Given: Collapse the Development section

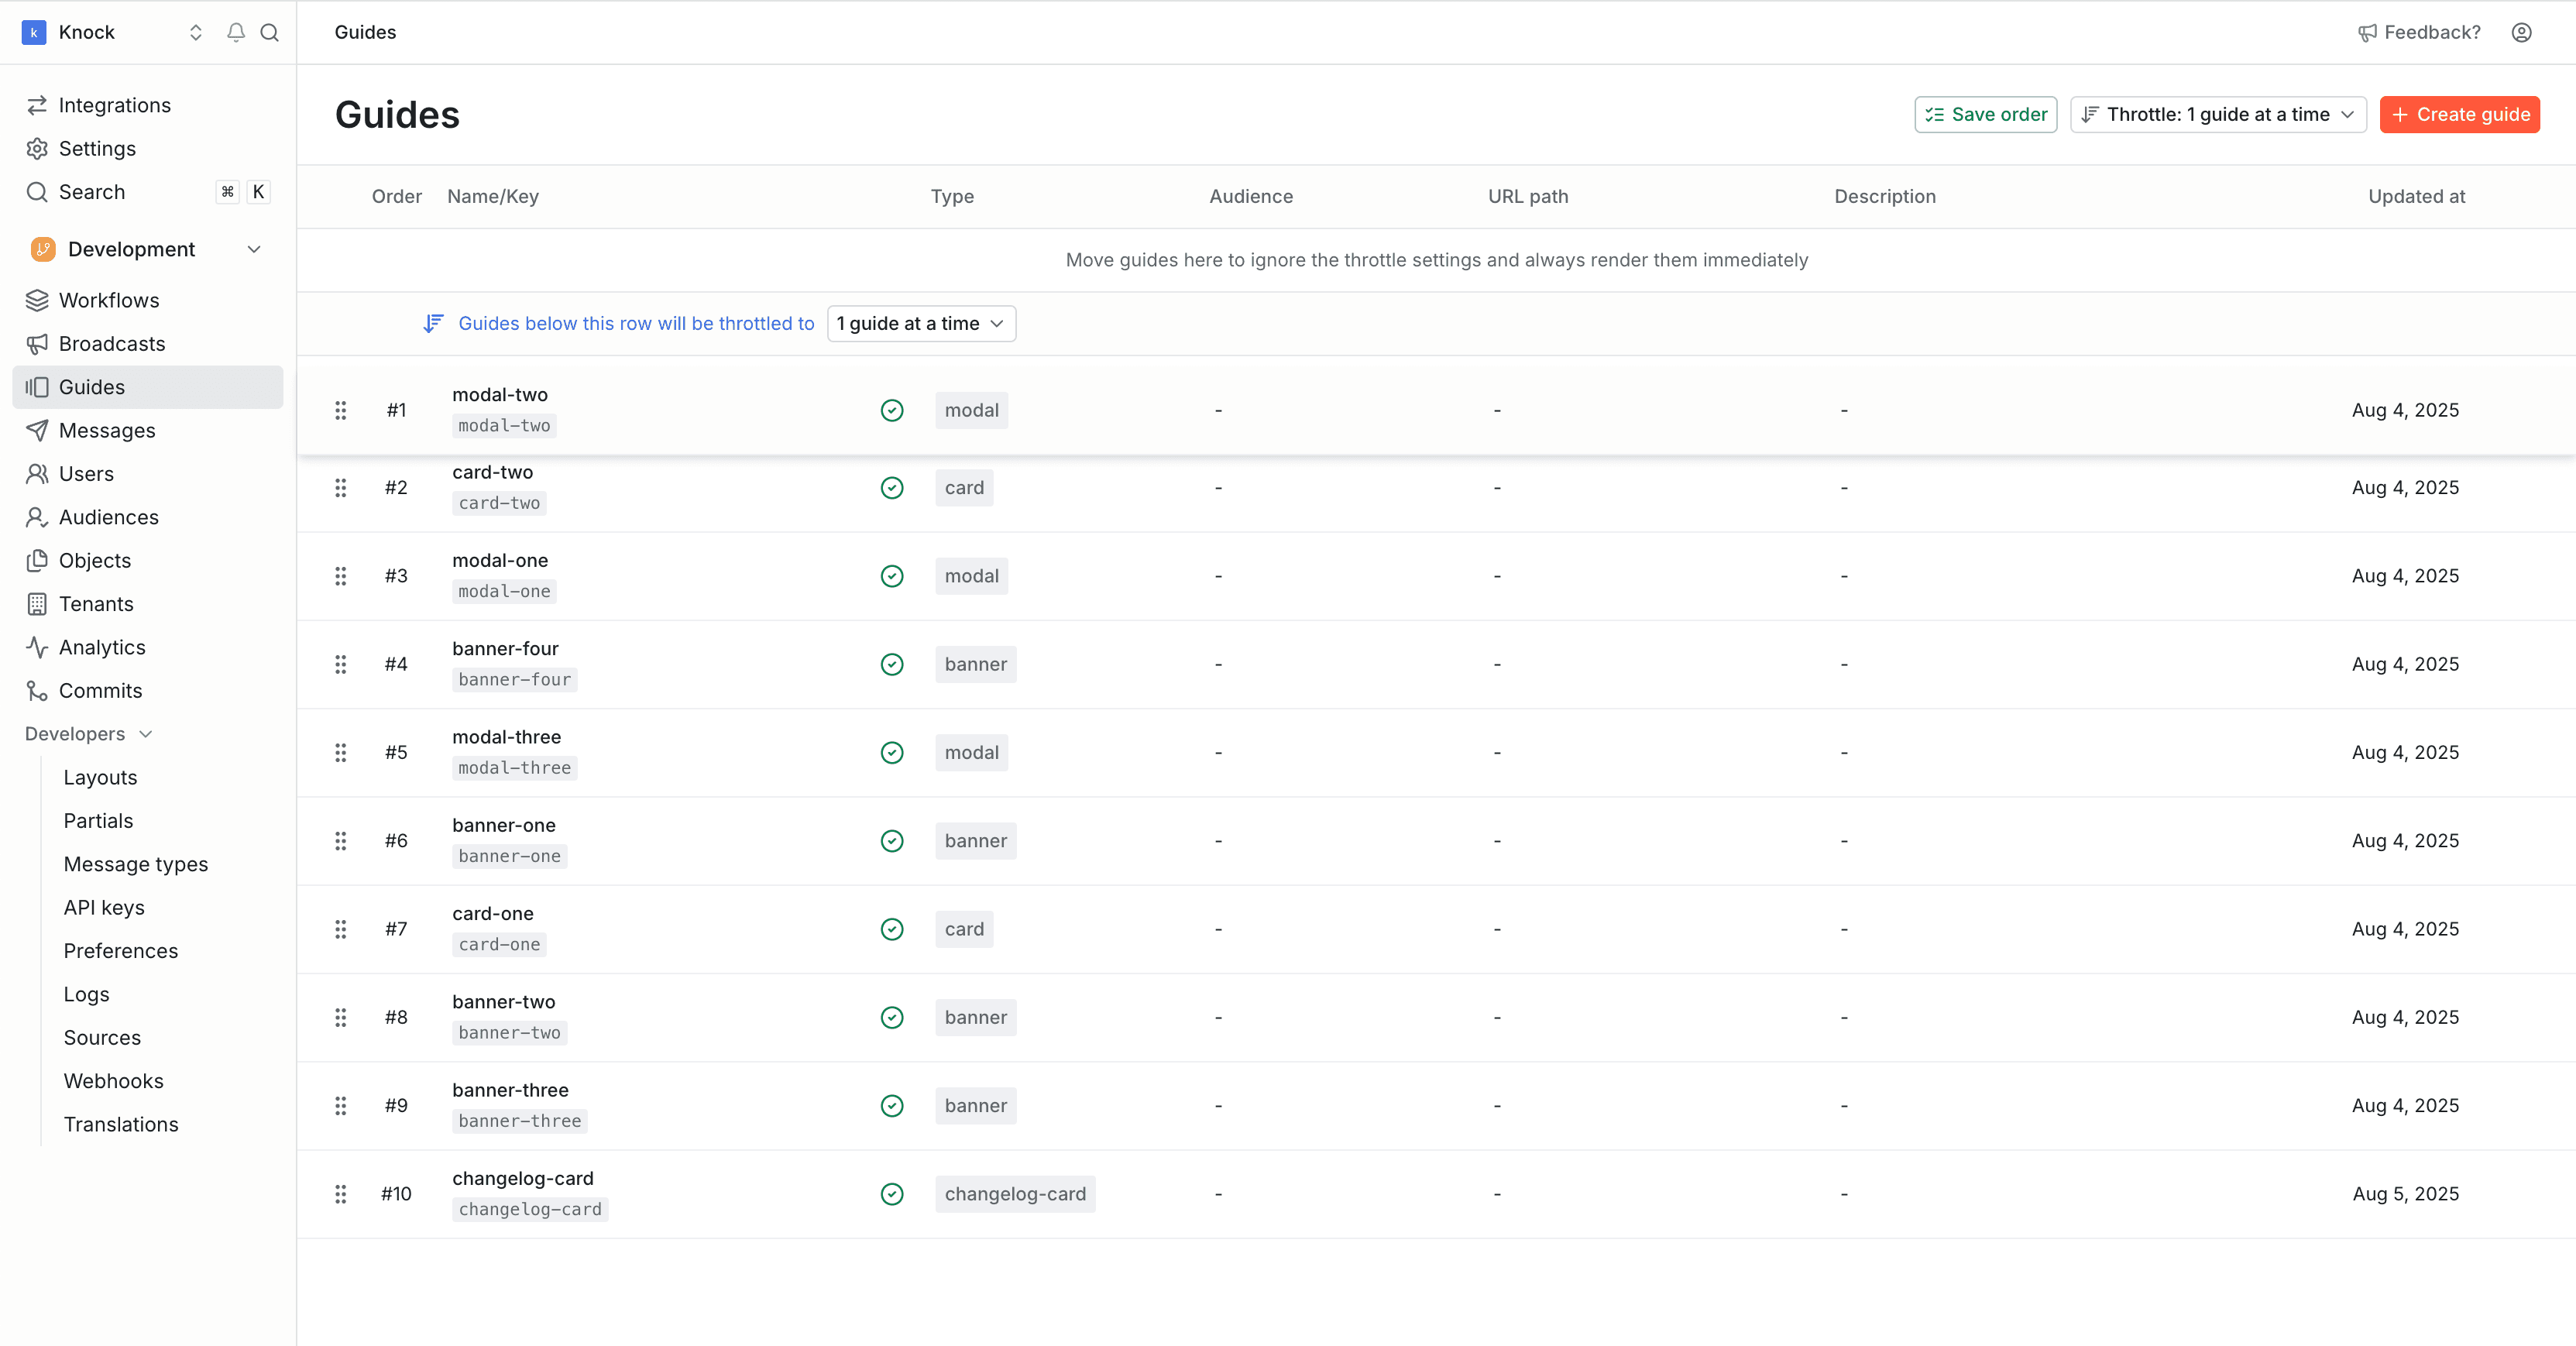Looking at the screenshot, I should click(254, 249).
